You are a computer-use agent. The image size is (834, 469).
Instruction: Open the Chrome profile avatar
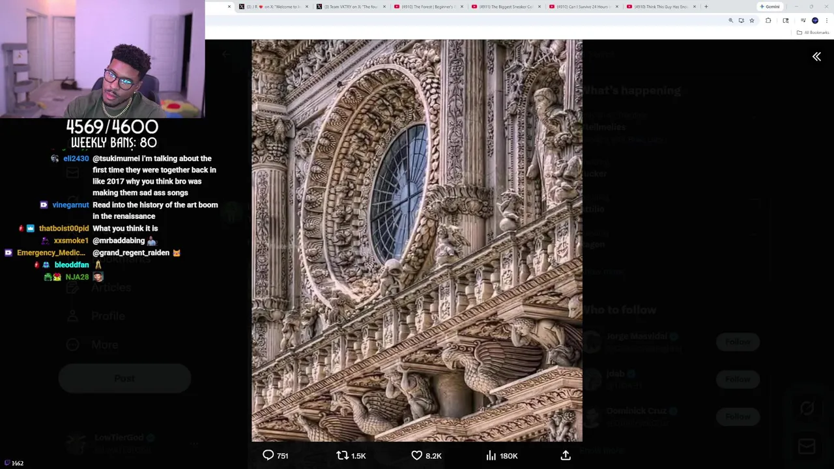point(815,21)
